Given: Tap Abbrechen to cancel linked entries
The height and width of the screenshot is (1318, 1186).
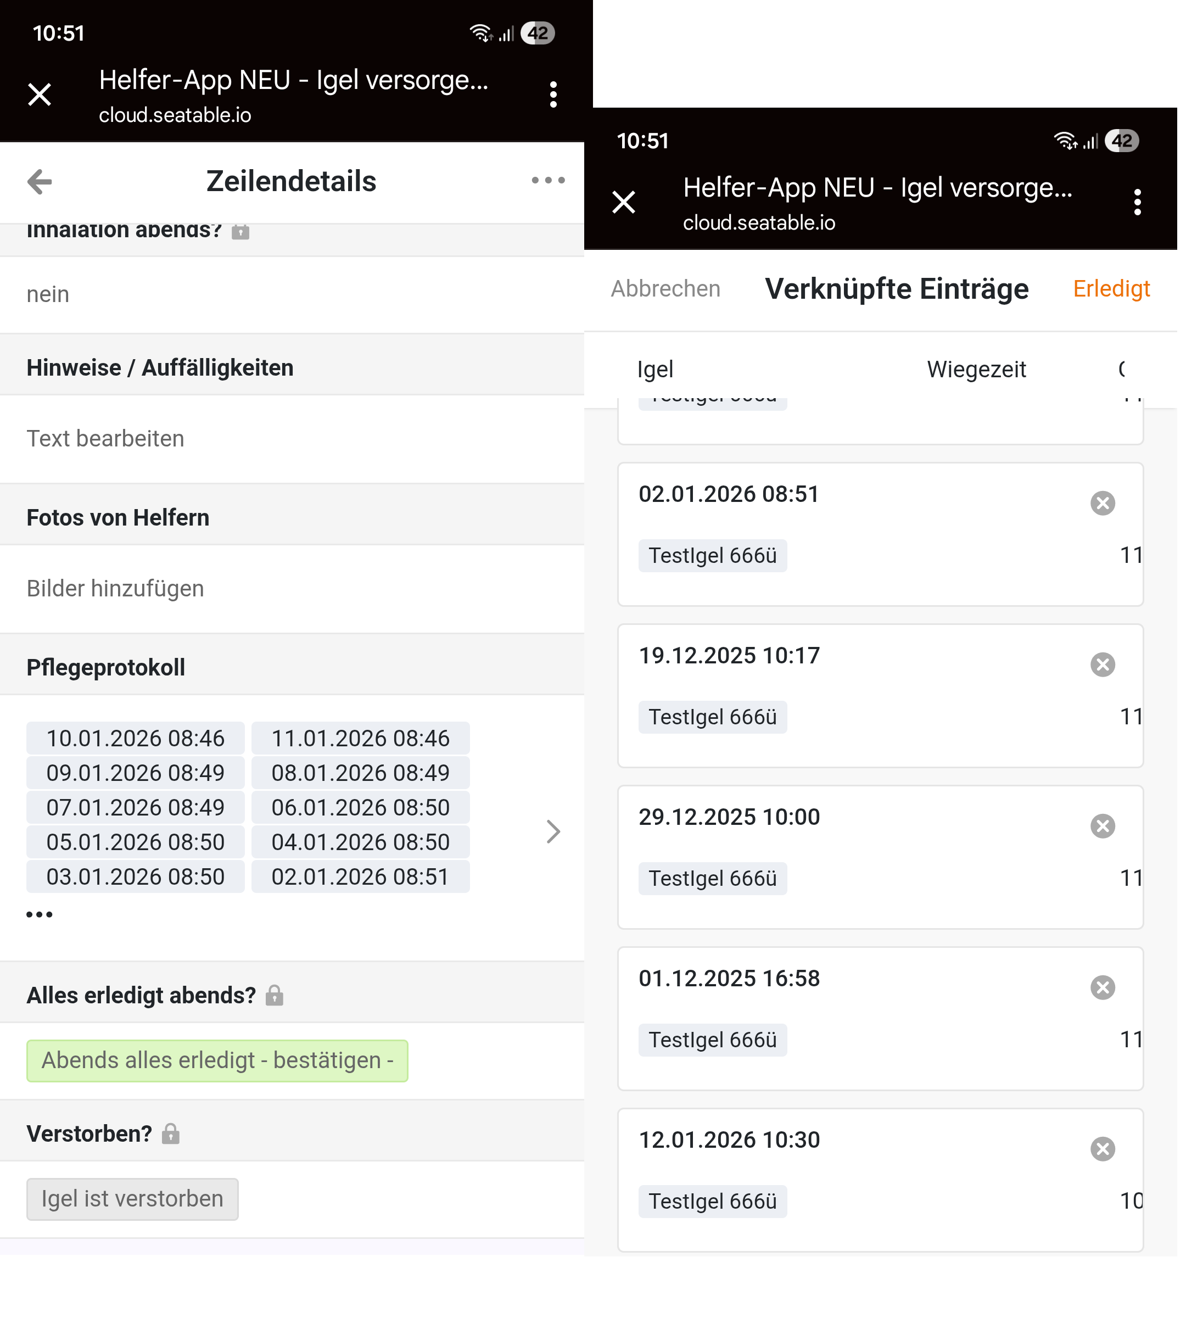Looking at the screenshot, I should (x=665, y=289).
